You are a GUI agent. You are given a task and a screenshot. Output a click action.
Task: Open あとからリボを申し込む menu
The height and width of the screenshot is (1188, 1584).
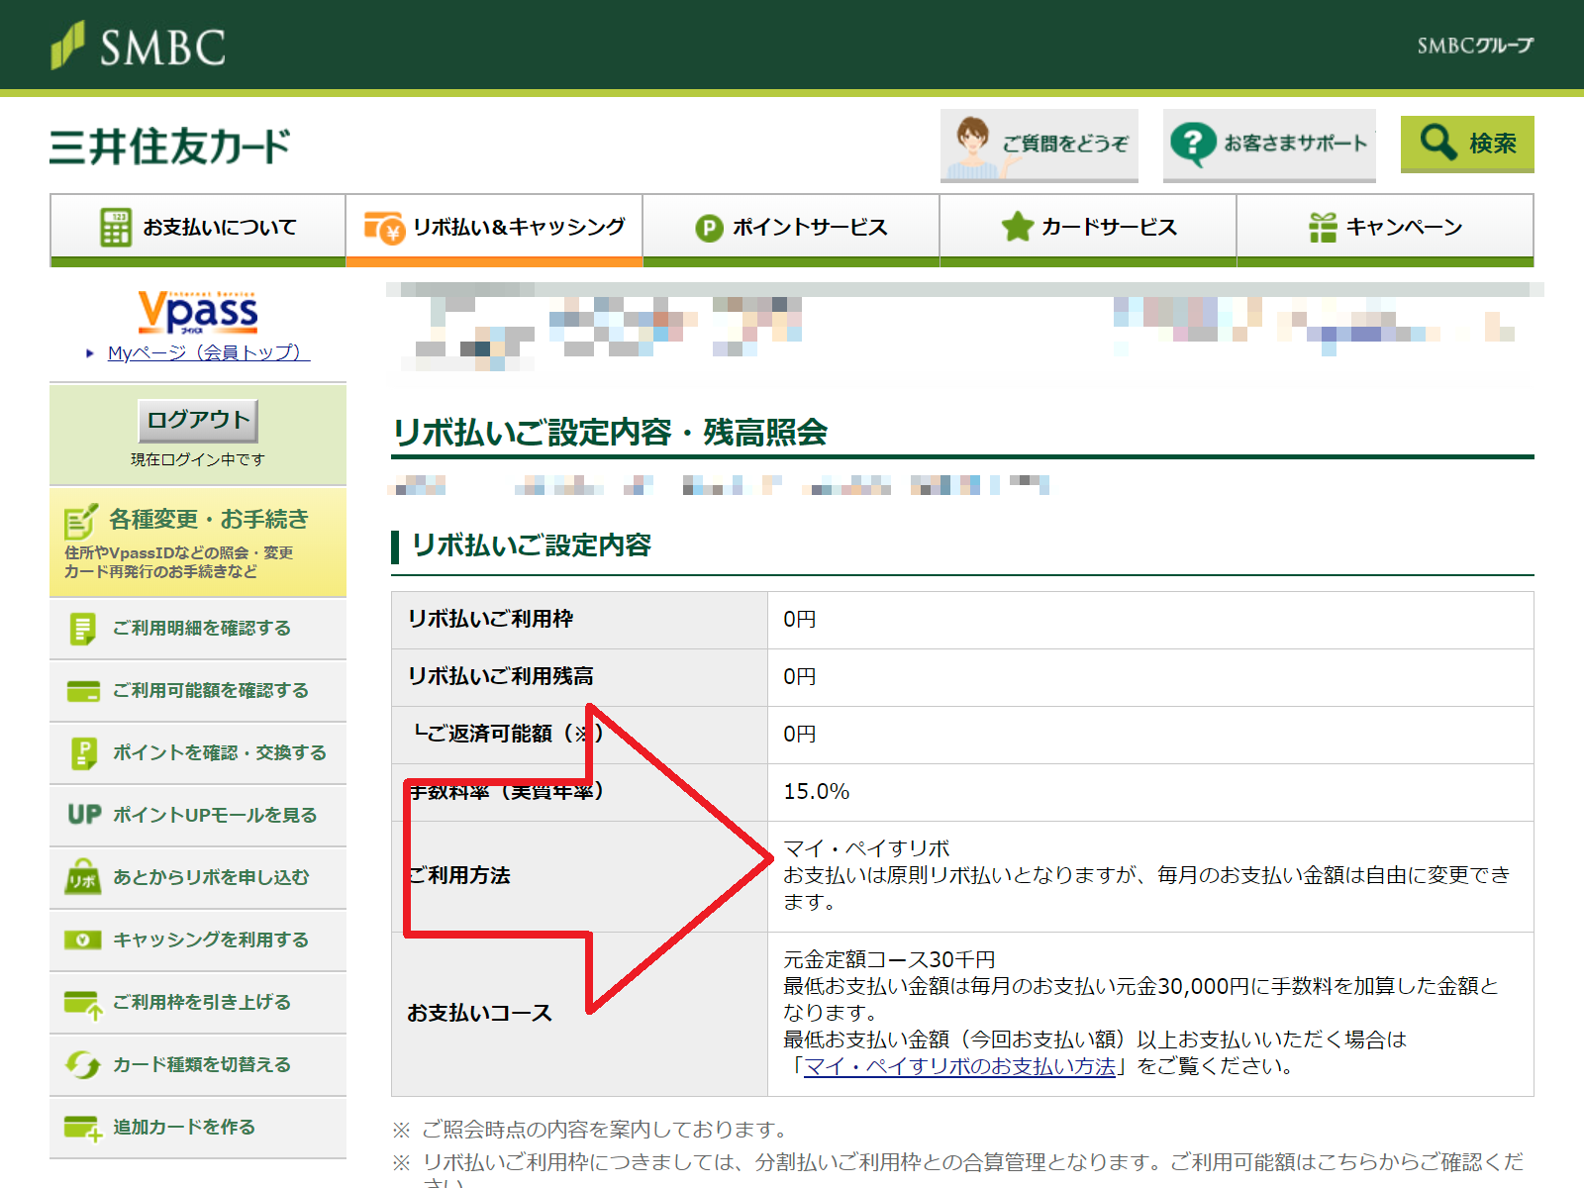[198, 877]
